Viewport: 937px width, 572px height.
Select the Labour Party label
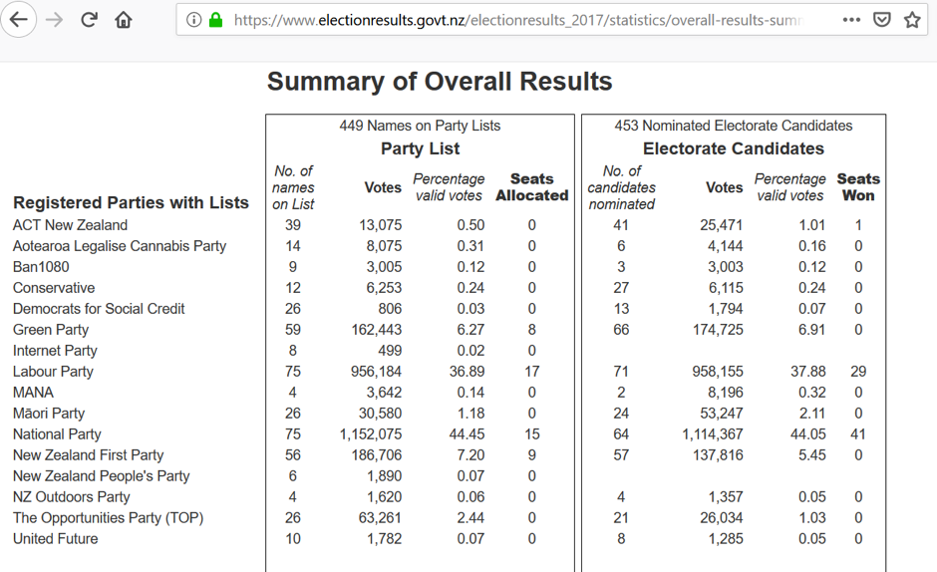tap(53, 372)
